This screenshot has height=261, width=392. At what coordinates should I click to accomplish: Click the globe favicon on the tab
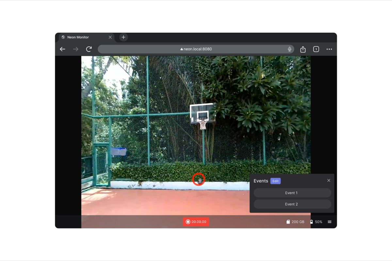tap(63, 37)
